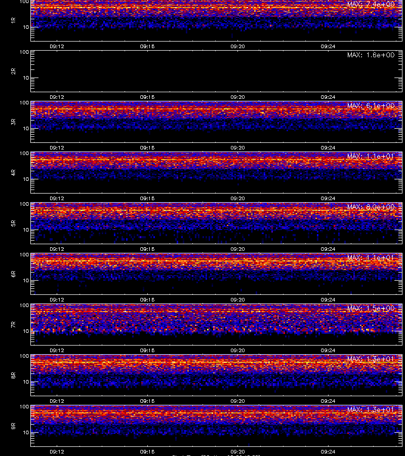This screenshot has height=456, width=405.
Task: Click the 1R panel label
Action: pyautogui.click(x=13, y=20)
